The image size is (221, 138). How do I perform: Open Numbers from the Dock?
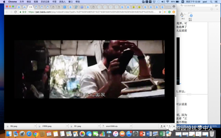(102, 134)
